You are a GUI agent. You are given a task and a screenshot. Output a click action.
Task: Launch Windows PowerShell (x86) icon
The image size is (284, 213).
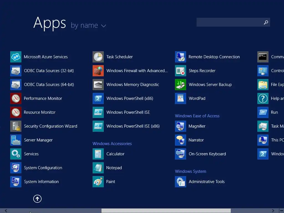click(98, 98)
